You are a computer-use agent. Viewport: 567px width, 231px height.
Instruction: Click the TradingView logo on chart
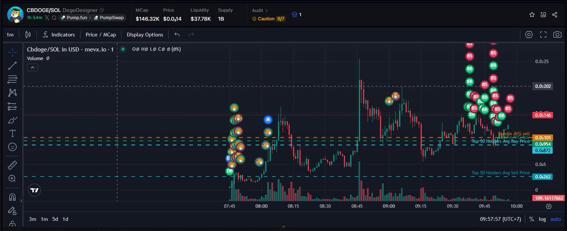click(34, 190)
